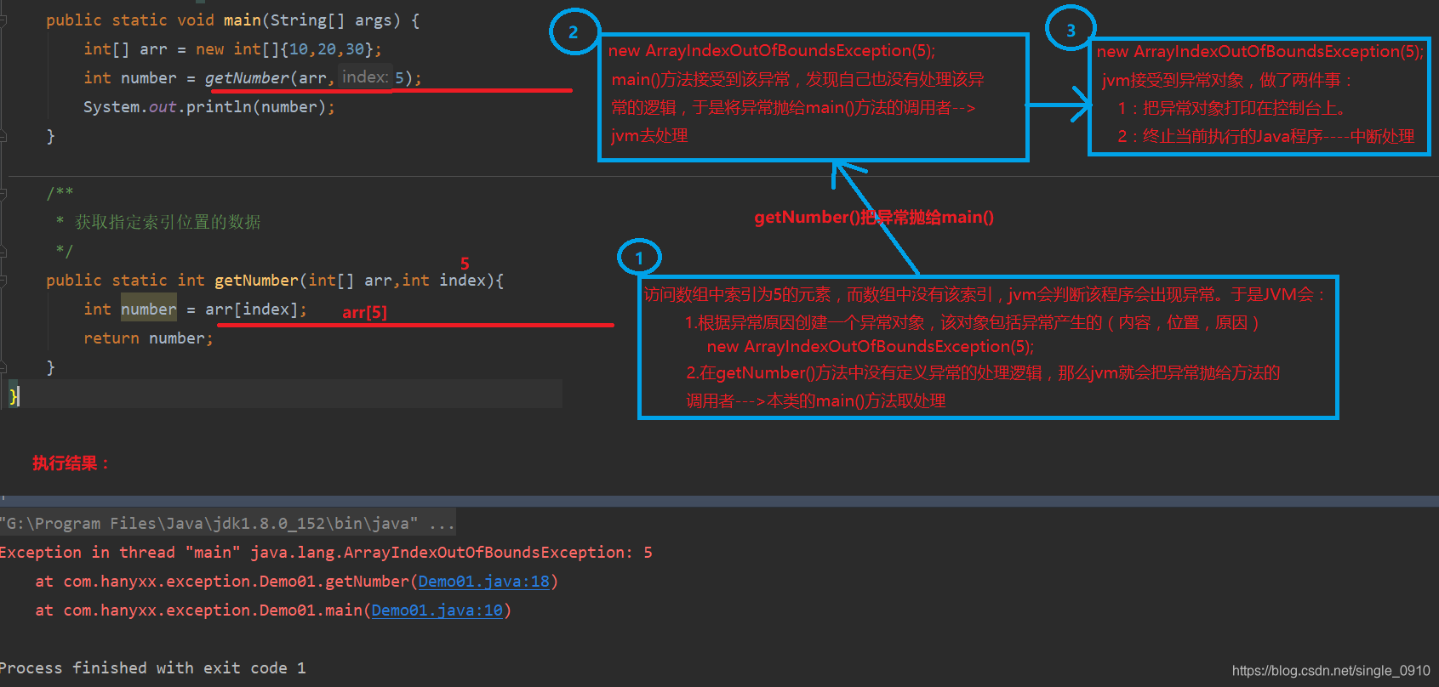Click the getNumber call inside main

[247, 78]
